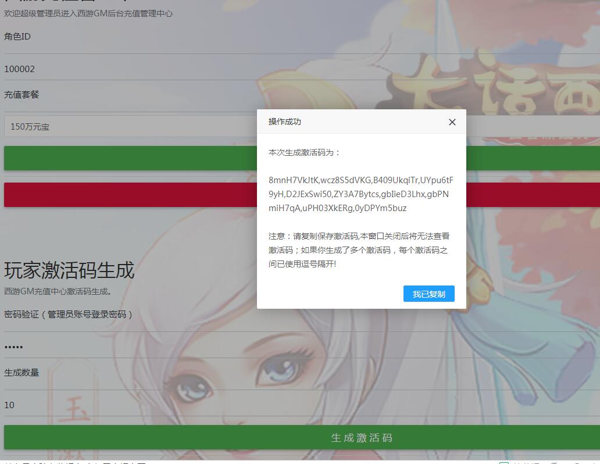Click the 生成数量 label
The image size is (600, 464).
point(22,373)
